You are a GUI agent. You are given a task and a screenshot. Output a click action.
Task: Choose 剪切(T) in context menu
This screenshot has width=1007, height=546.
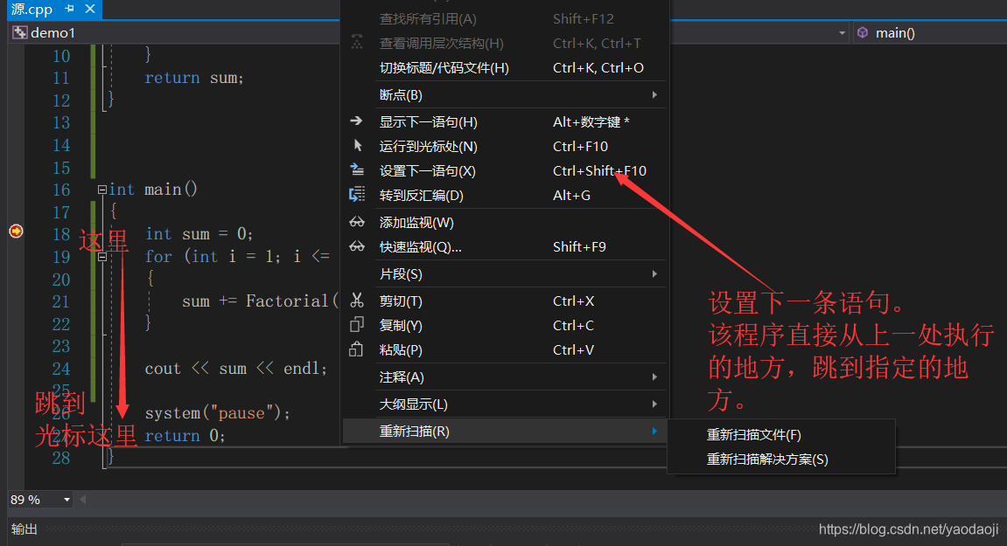[x=505, y=301]
